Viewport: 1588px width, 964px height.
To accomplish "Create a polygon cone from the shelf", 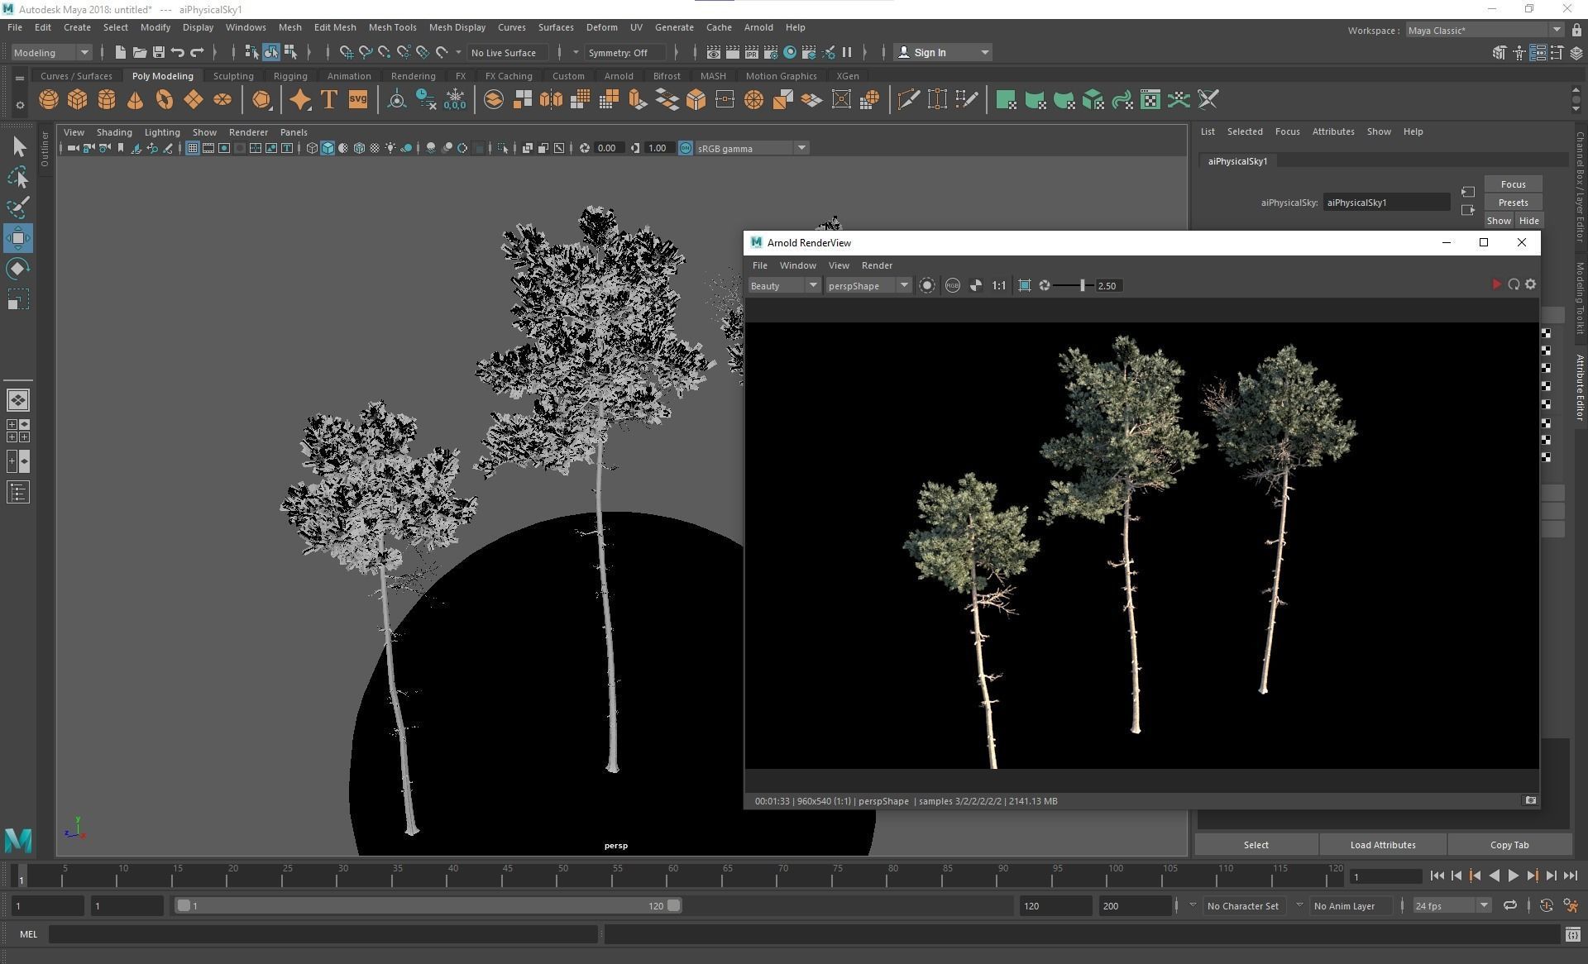I will 136,100.
